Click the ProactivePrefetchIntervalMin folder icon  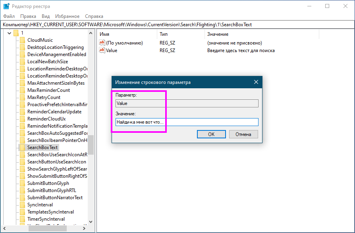(22, 105)
